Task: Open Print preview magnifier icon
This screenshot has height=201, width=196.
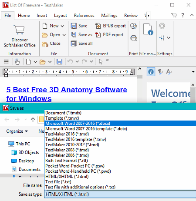Action: pos(133,26)
